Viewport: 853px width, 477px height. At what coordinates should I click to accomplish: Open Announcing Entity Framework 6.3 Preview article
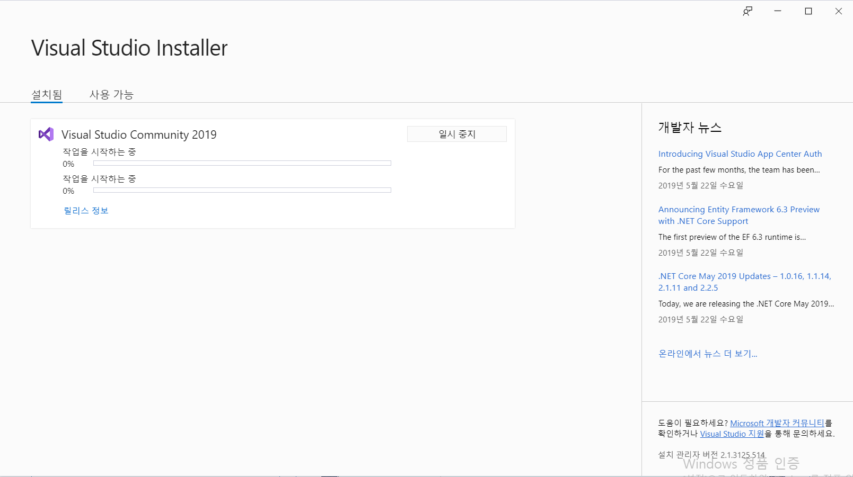(739, 215)
